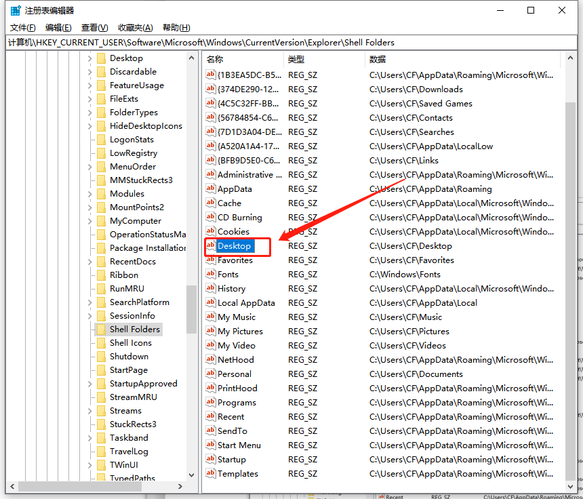Screen dimensions: 583x499
Task: Sort values by the 名称 column header
Action: click(243, 59)
